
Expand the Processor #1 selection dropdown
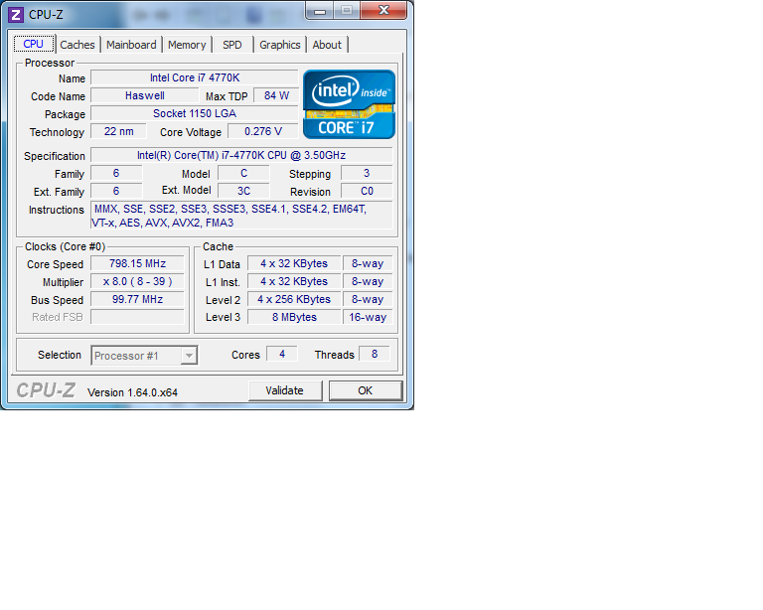point(189,356)
